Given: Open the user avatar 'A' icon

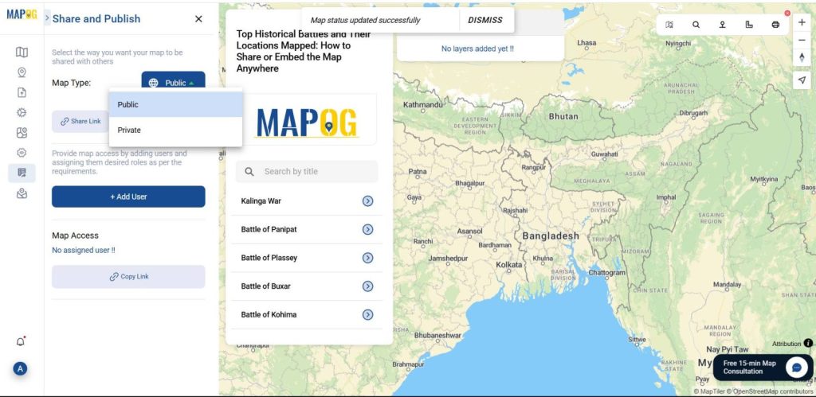Looking at the screenshot, I should click(x=20, y=369).
